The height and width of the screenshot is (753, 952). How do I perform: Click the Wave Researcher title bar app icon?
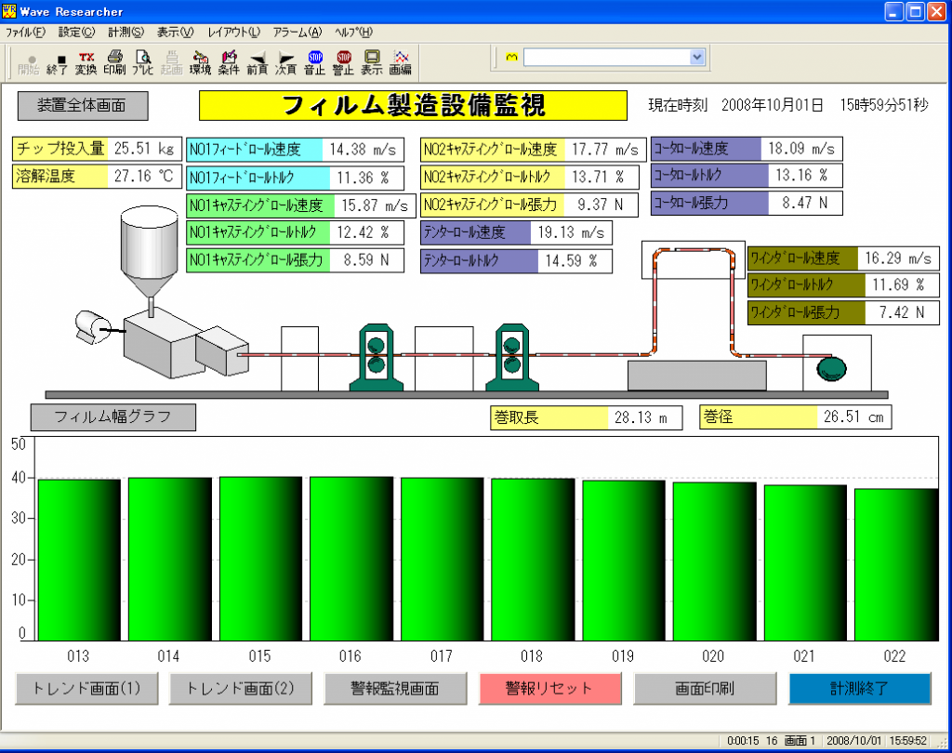click(x=9, y=11)
